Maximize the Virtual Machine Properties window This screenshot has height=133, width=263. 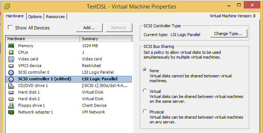(x=239, y=5)
